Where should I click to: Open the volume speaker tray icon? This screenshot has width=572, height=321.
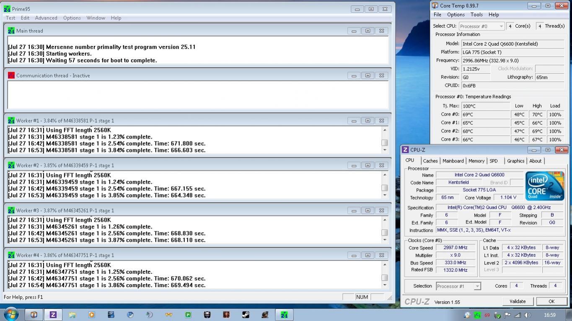pos(528,315)
